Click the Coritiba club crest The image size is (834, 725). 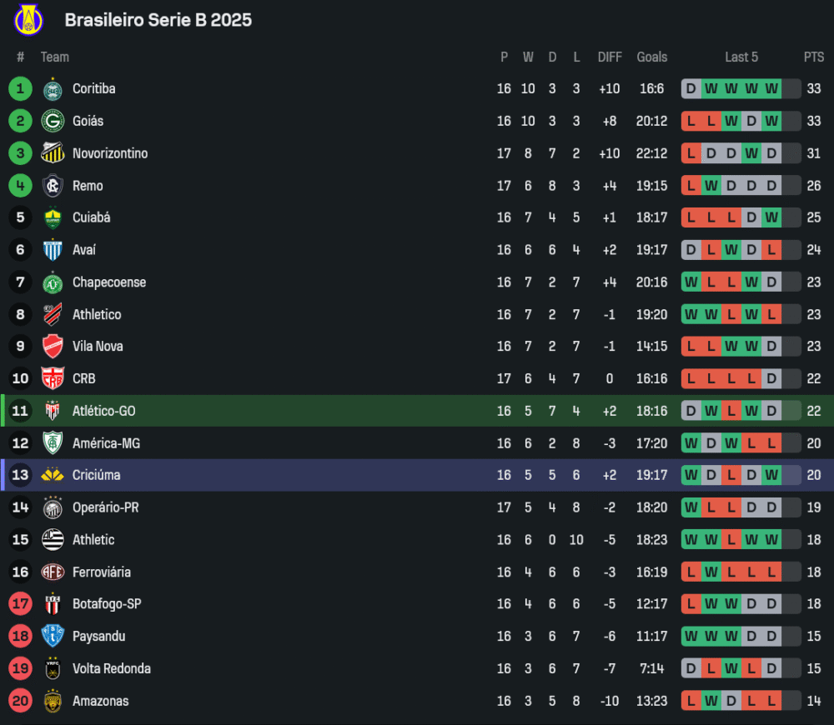tap(53, 89)
